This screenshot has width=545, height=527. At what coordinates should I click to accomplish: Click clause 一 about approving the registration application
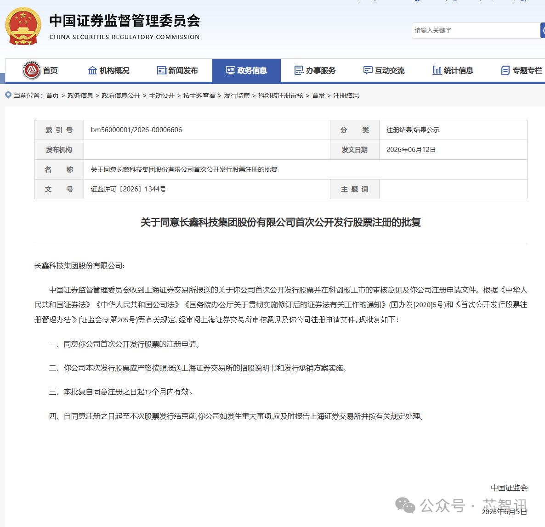(x=125, y=344)
